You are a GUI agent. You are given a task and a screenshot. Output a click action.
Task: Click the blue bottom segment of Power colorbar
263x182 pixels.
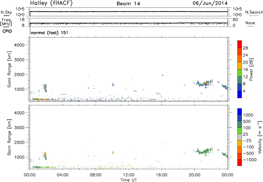[x=240, y=94]
